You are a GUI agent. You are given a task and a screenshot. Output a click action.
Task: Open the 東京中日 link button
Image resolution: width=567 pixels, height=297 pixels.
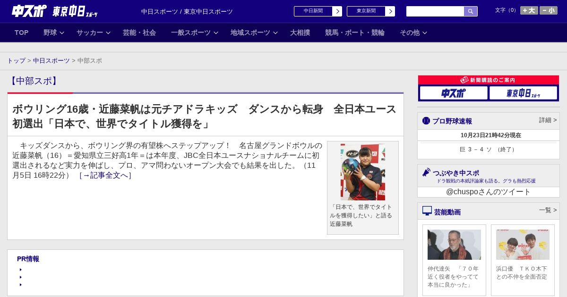tap(366, 11)
